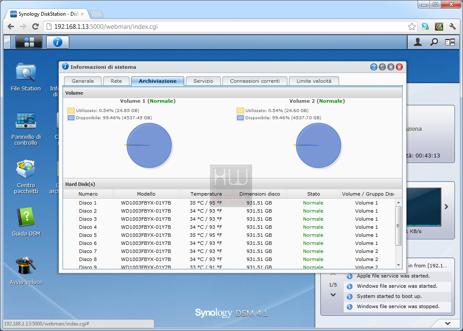Close the Informazioni di sistema window
This screenshot has width=463, height=331.
click(399, 67)
